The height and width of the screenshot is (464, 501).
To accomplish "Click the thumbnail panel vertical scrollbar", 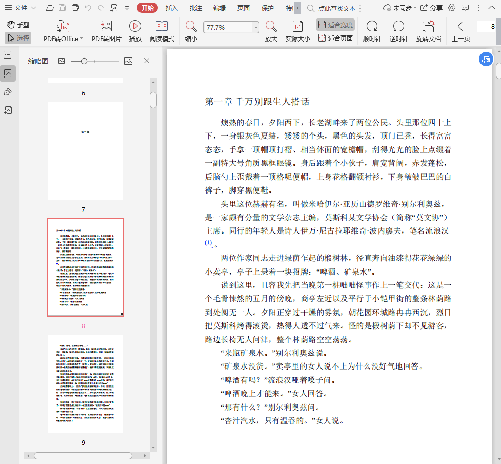I will (x=153, y=101).
